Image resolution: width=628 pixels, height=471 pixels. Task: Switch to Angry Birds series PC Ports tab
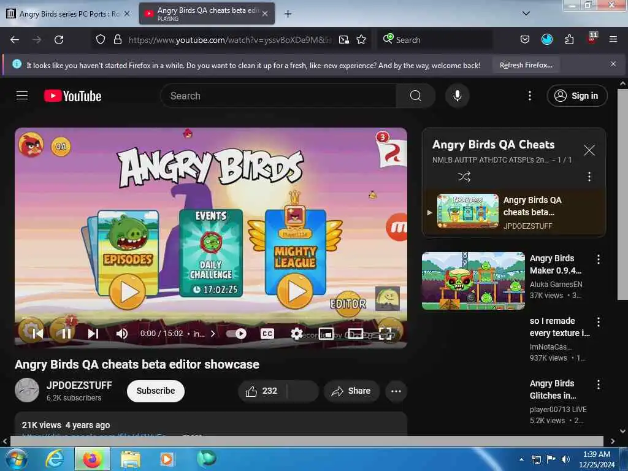pos(68,13)
